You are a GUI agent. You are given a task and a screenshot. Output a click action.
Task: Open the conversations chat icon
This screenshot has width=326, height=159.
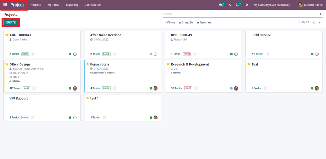(221, 5)
